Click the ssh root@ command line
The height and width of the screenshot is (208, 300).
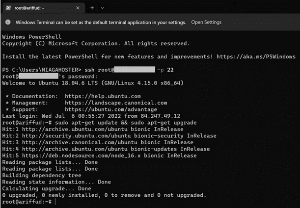(88, 70)
